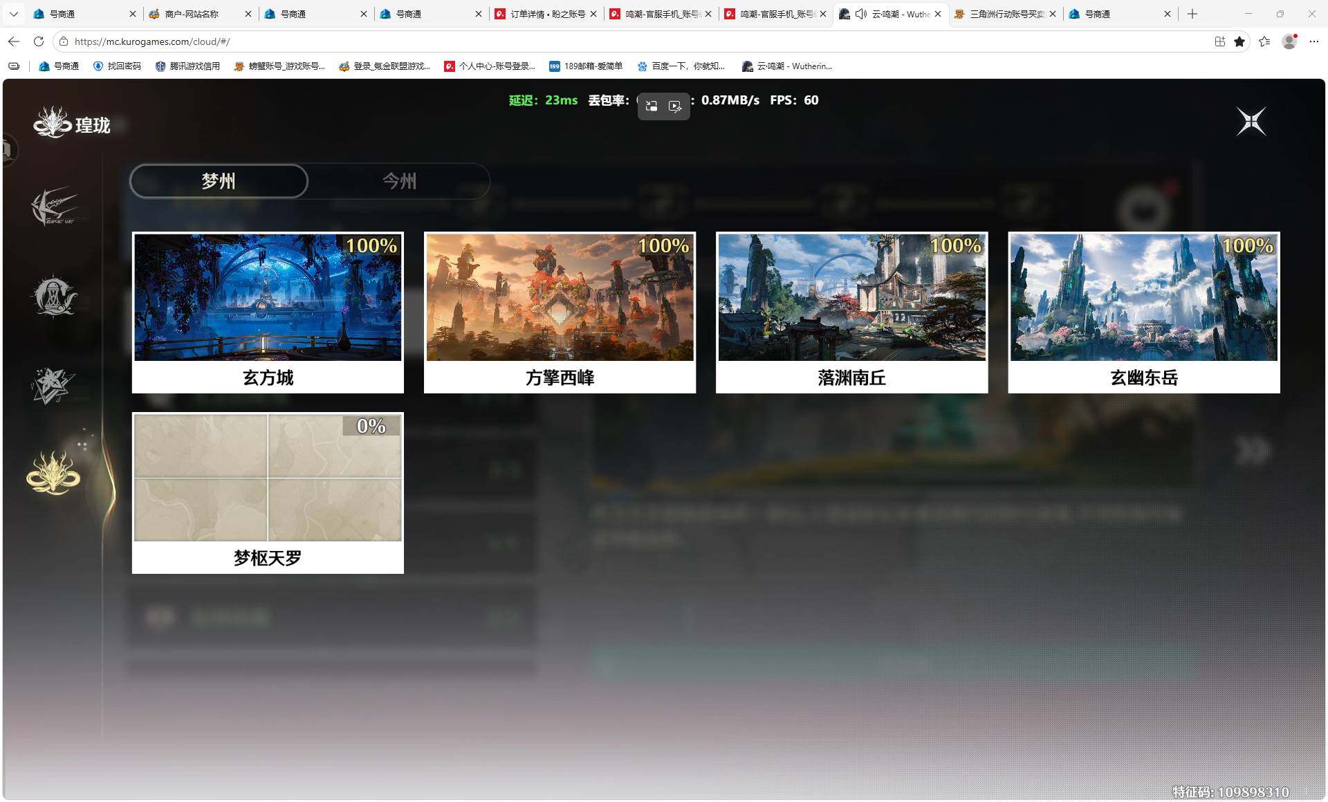
Task: Click the 100% label on 玄方城 card
Action: [371, 245]
